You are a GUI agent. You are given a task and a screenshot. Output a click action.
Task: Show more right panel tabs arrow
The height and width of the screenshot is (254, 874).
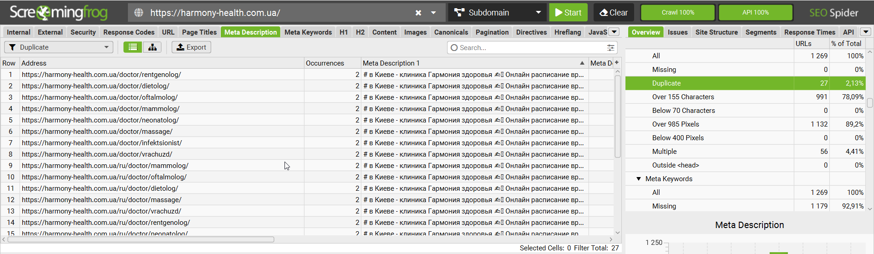coord(866,32)
